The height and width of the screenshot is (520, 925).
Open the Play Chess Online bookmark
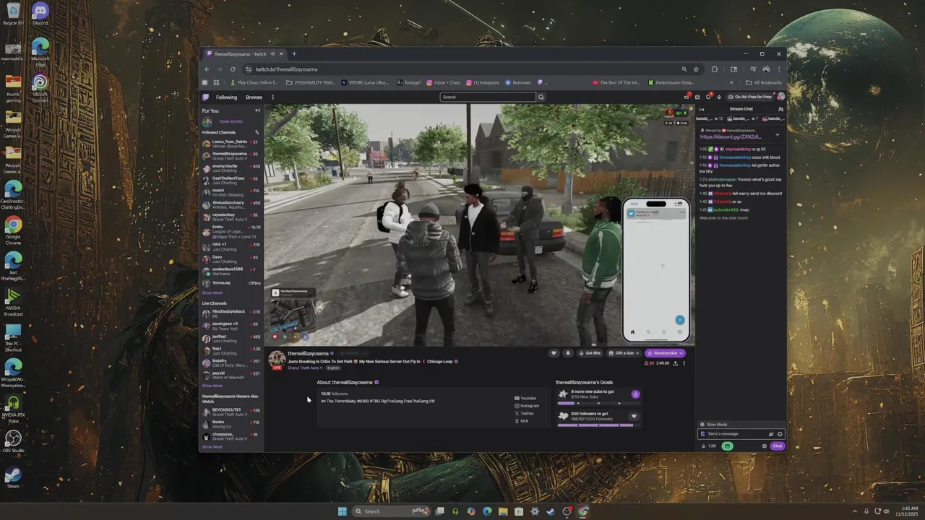[x=254, y=82]
